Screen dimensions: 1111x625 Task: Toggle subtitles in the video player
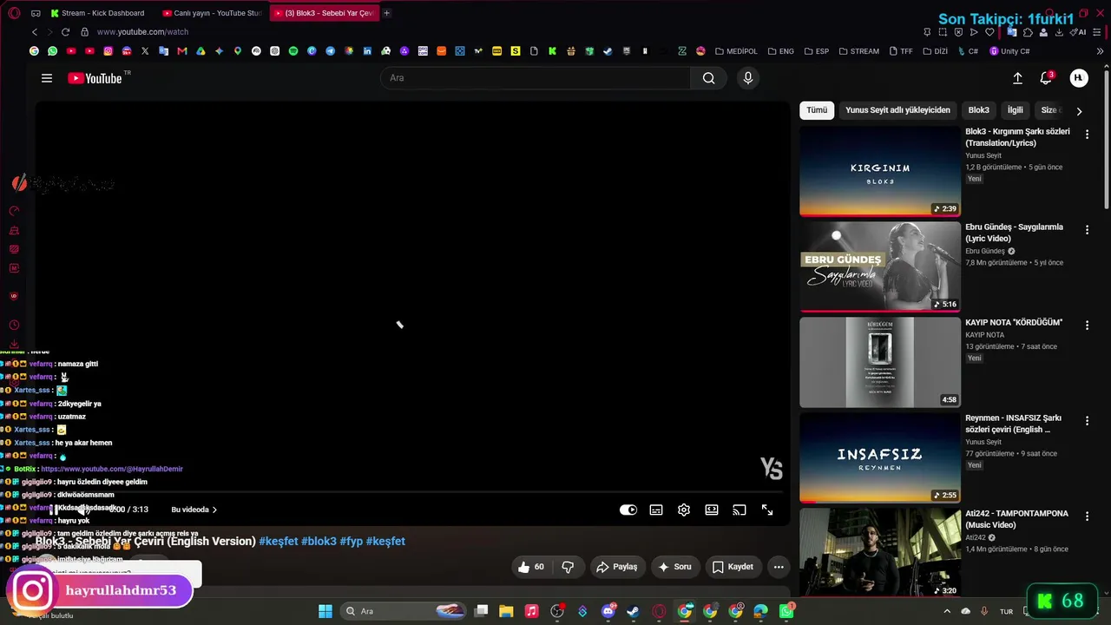click(x=656, y=510)
